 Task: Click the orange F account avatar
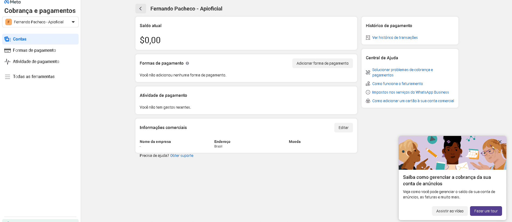(9, 22)
